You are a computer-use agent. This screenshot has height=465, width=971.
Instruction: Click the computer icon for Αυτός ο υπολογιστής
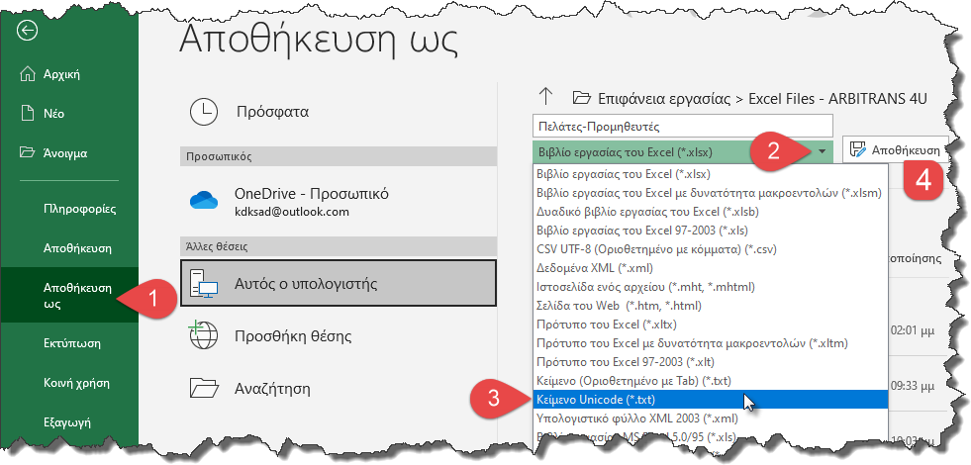point(204,284)
